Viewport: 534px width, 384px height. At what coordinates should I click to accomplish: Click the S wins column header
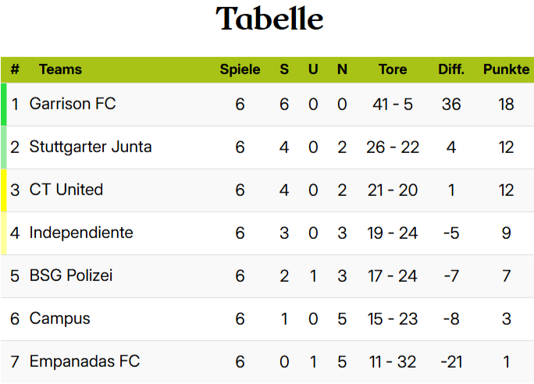click(x=284, y=69)
